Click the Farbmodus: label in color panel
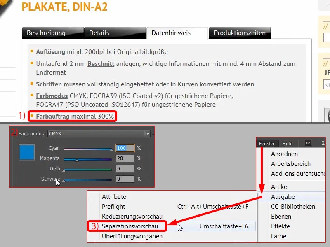The image size is (330, 247). 32,134
